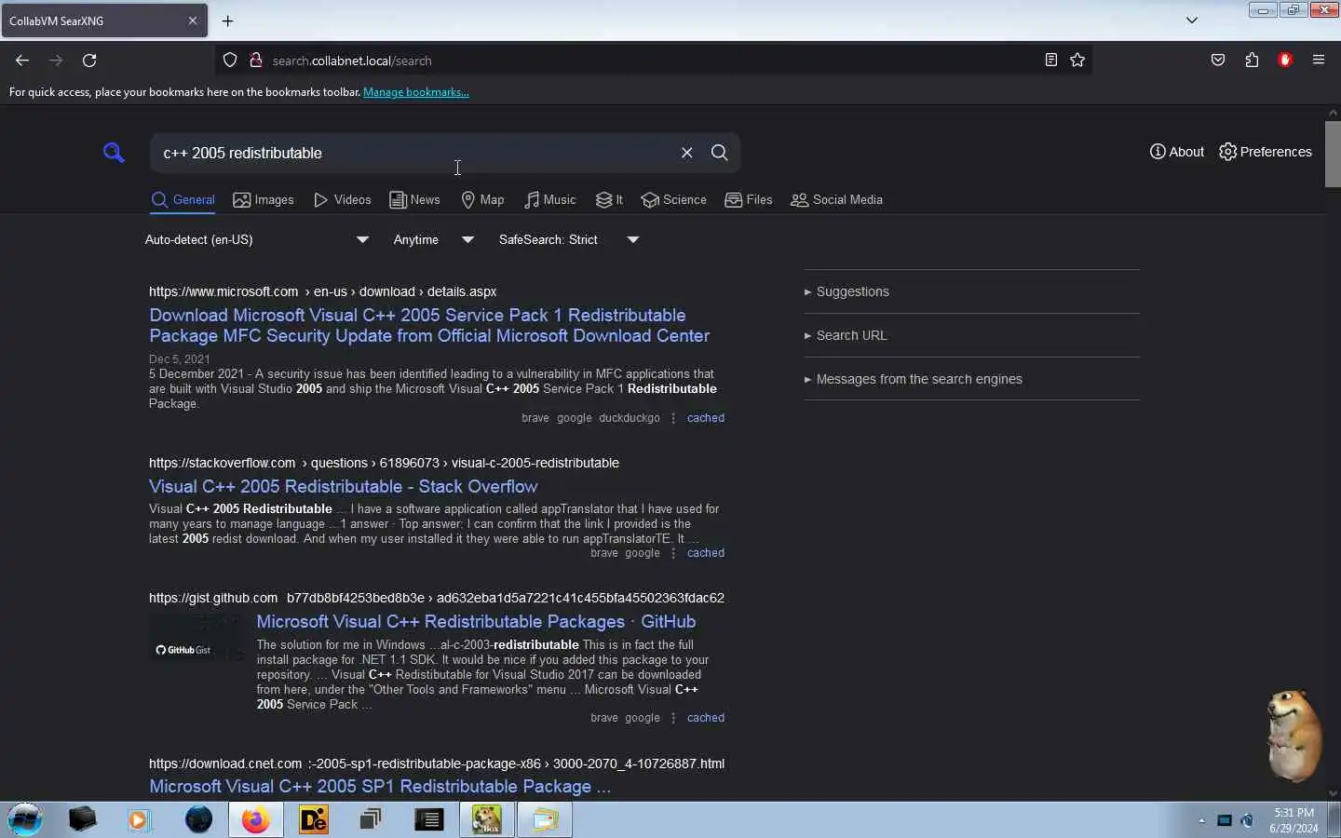1341x838 pixels.
Task: Click the hamster mascot at bottom right
Action: tap(1294, 736)
